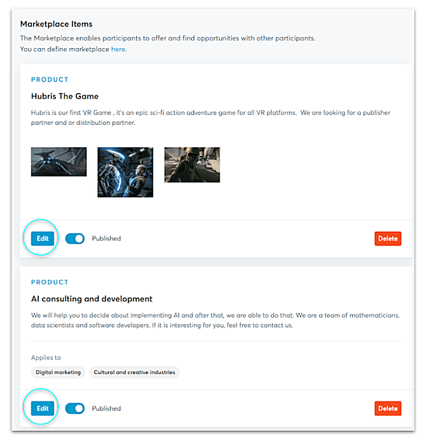Image resolution: width=426 pixels, height=441 pixels.
Task: Toggle the Published switch for Hubris The Game
Action: [x=75, y=239]
